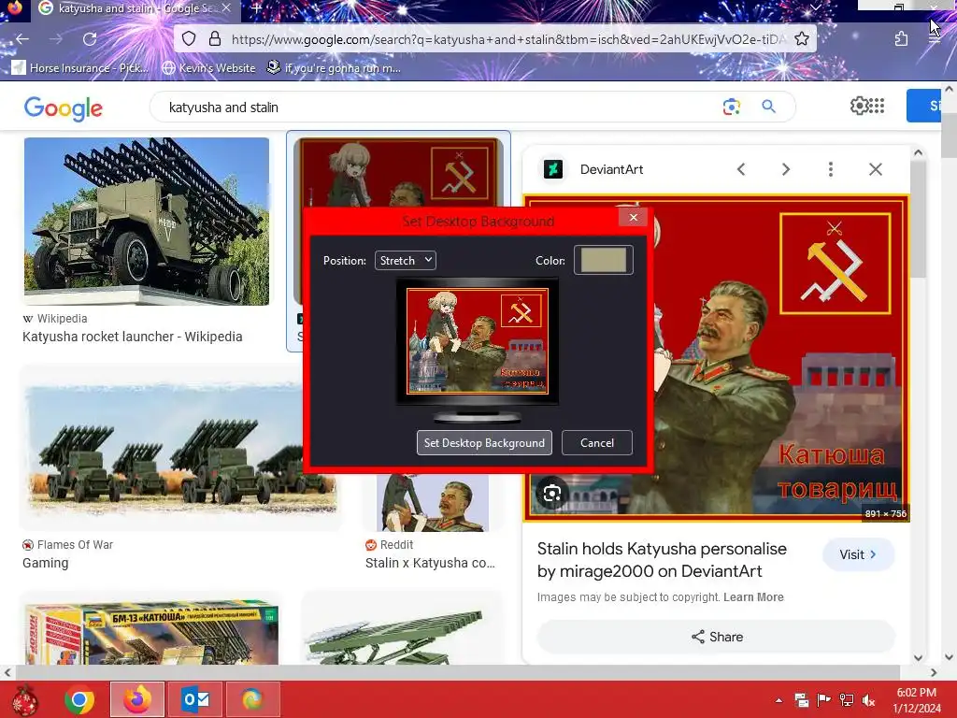Image resolution: width=957 pixels, height=718 pixels.
Task: Open the Start menu ornament button
Action: click(25, 700)
